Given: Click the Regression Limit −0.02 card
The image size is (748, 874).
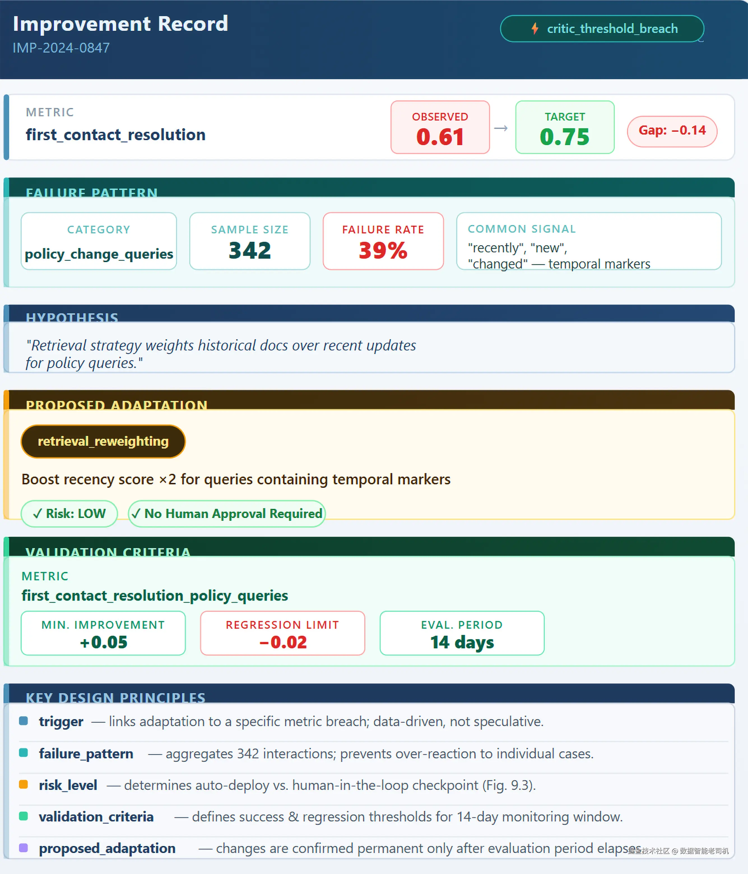Looking at the screenshot, I should click(282, 633).
